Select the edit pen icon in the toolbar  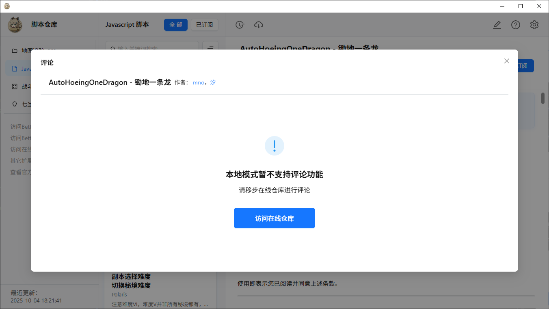[497, 25]
